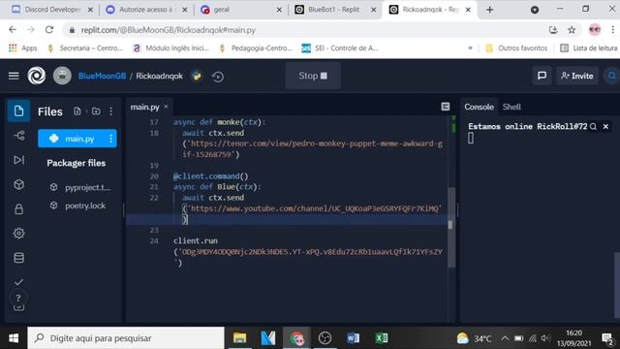
Task: Close the main.py editor tab
Action: click(x=166, y=107)
